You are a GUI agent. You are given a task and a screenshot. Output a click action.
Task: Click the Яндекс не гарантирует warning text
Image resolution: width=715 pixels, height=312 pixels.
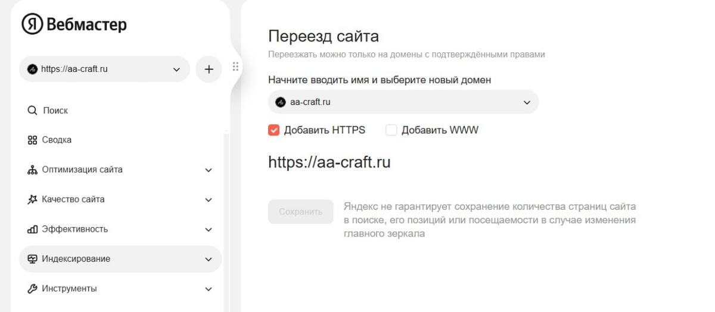pos(490,220)
